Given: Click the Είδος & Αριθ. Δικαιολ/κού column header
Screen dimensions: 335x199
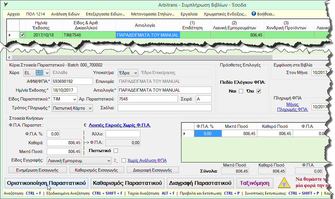Looking at the screenshot, I should 89,25.
